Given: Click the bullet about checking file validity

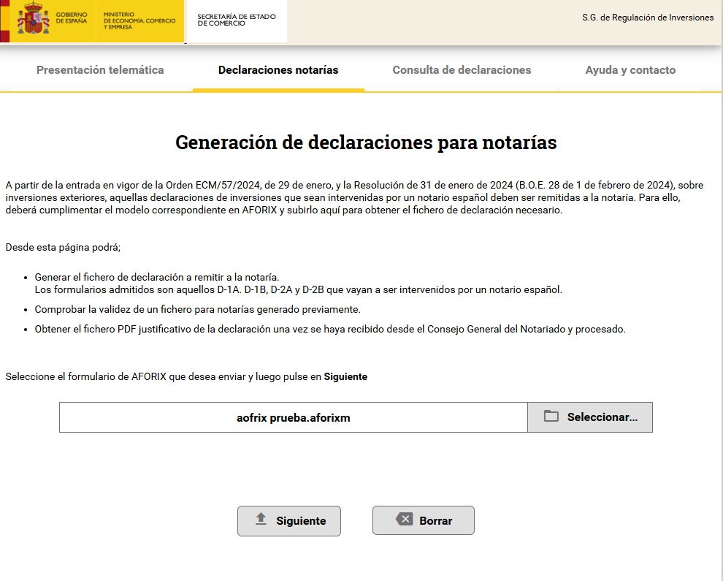Looking at the screenshot, I should point(197,309).
